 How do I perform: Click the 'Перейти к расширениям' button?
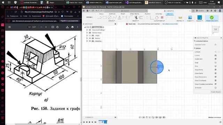[69, 21]
